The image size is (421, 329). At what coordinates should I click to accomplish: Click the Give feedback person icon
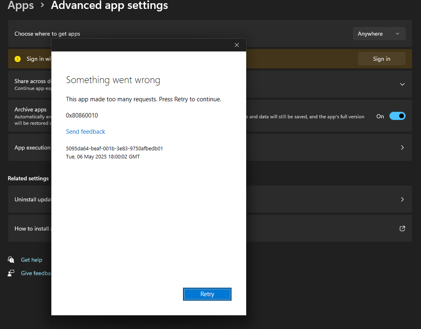coord(11,273)
